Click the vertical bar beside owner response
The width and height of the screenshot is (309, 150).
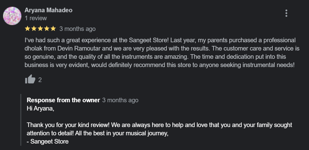click(x=21, y=120)
